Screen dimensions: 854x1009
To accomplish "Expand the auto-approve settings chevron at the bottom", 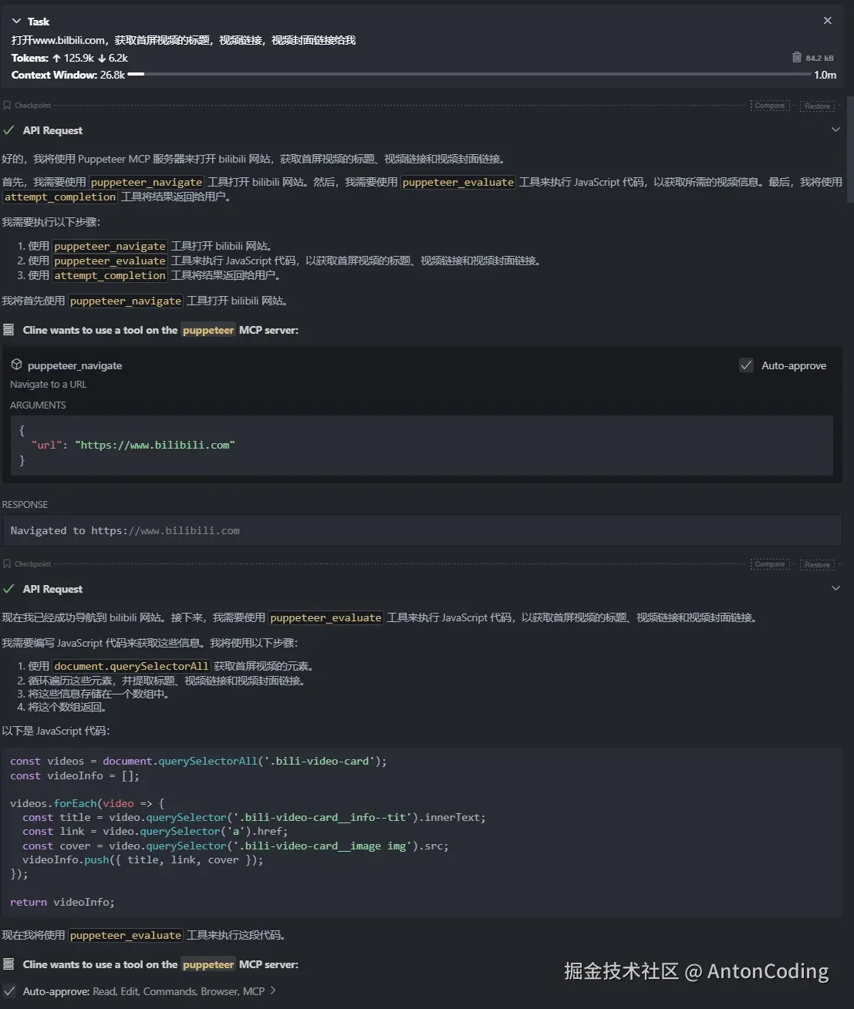I will coord(273,991).
